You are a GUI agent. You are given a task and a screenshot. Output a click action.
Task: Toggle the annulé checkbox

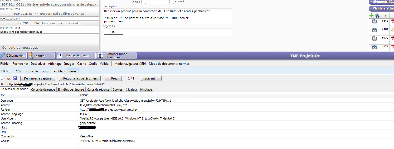(x=172, y=2)
